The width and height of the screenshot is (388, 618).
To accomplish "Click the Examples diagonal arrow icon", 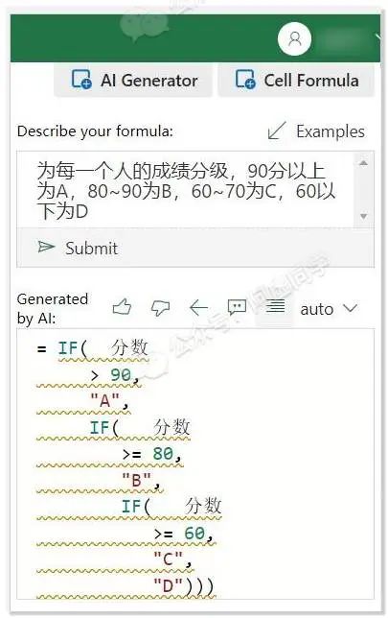I will point(277,131).
